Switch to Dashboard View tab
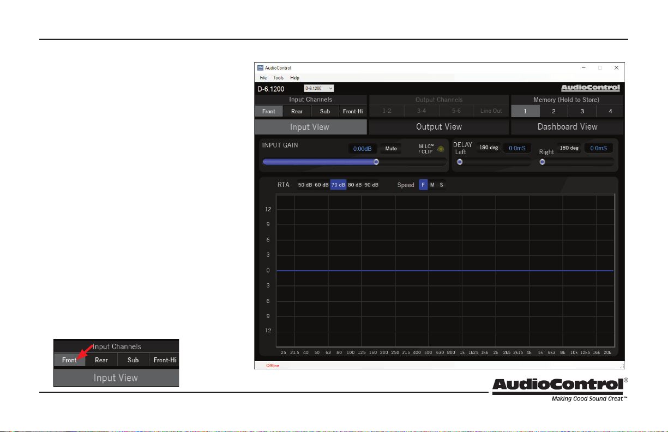 [x=567, y=127]
